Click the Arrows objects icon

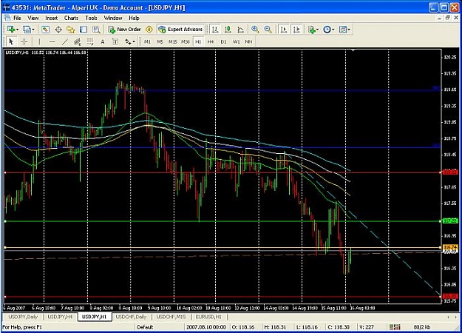(128, 42)
